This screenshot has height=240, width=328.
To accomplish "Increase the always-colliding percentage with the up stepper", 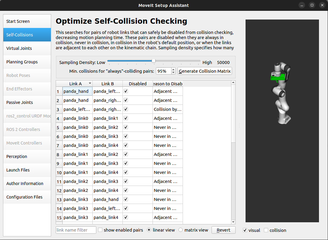I will click(173, 69).
